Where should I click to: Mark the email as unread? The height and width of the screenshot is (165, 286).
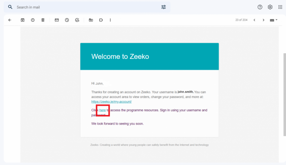[x=56, y=20]
